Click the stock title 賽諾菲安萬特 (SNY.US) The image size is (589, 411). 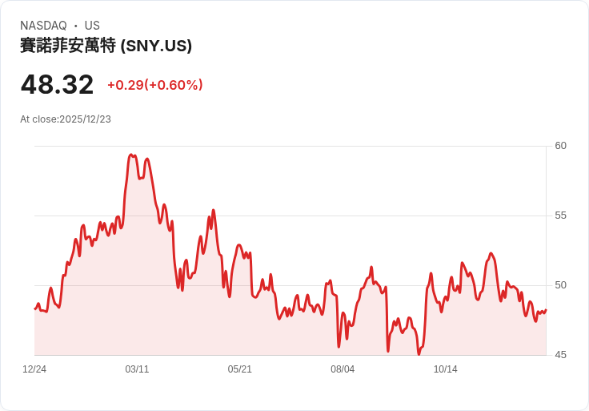(106, 46)
